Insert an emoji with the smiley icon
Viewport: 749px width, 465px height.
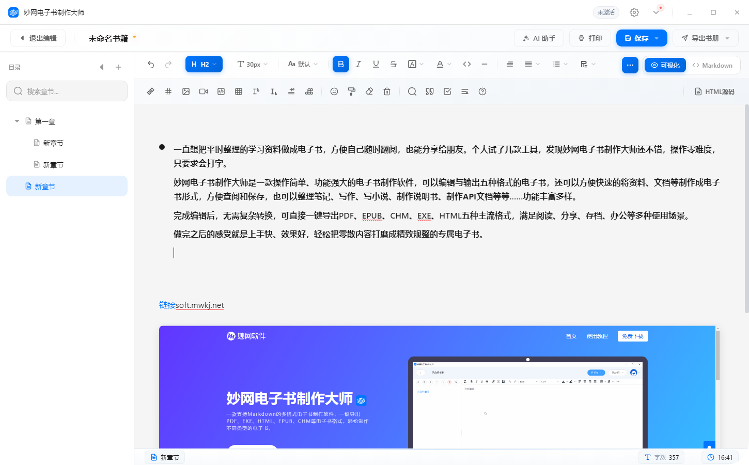[x=334, y=91]
